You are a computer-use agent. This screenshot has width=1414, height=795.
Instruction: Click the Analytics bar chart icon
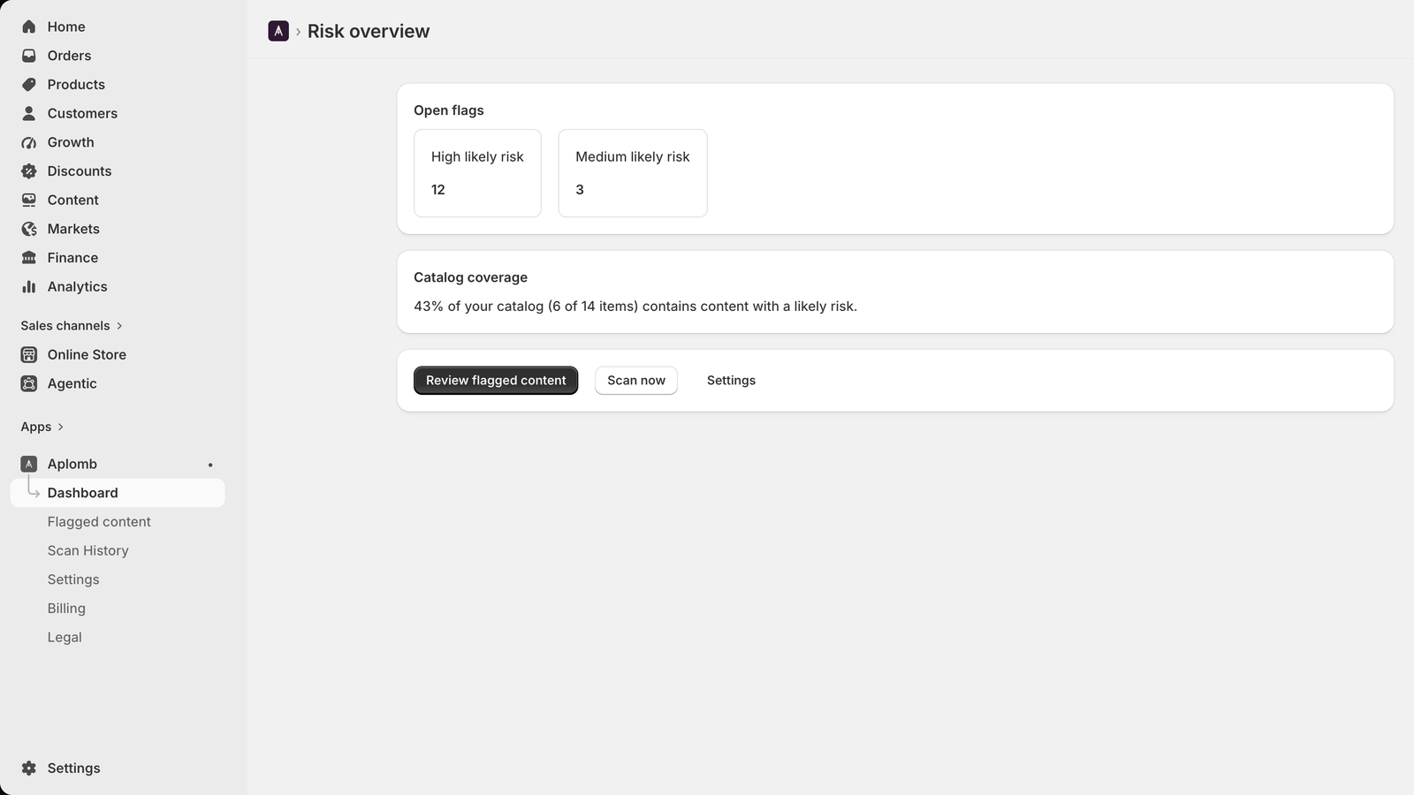tap(29, 286)
